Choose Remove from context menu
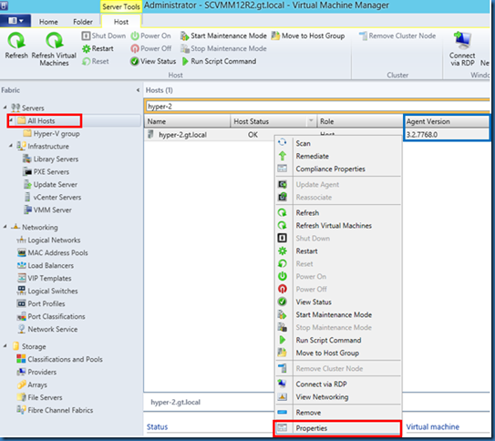Image resolution: width=495 pixels, height=441 pixels. (338, 413)
